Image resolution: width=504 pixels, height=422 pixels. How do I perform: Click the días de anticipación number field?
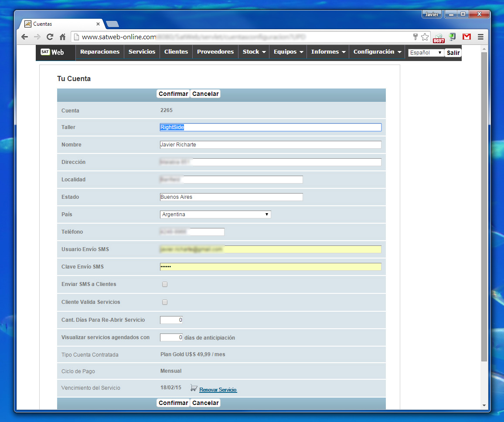tap(171, 337)
